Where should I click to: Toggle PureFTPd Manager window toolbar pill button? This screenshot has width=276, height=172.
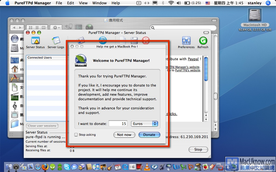pos(206,33)
